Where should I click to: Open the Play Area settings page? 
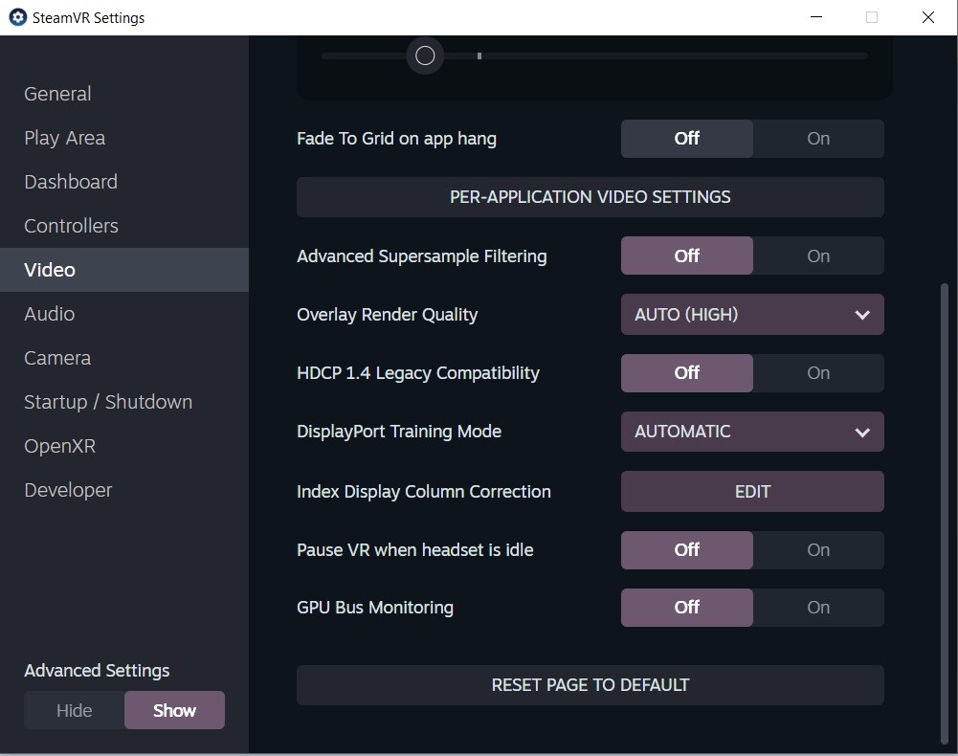(124, 138)
